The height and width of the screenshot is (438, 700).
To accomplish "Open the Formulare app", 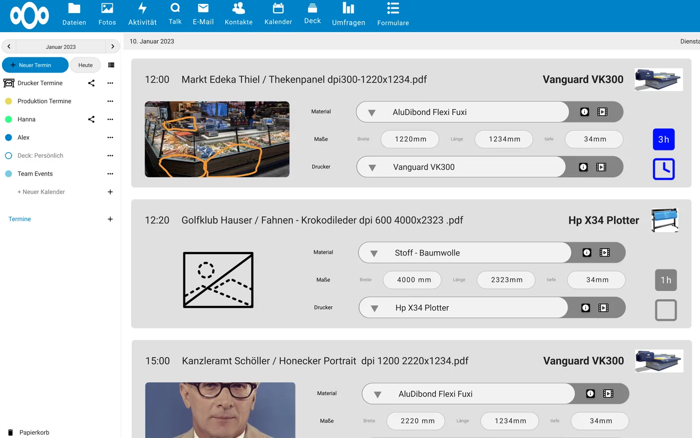I will [393, 15].
